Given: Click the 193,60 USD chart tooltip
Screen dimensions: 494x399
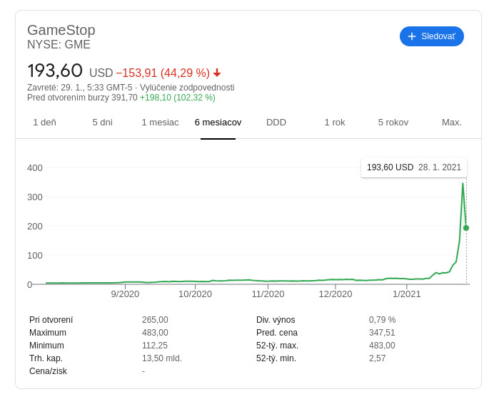Looking at the screenshot, I should [414, 167].
